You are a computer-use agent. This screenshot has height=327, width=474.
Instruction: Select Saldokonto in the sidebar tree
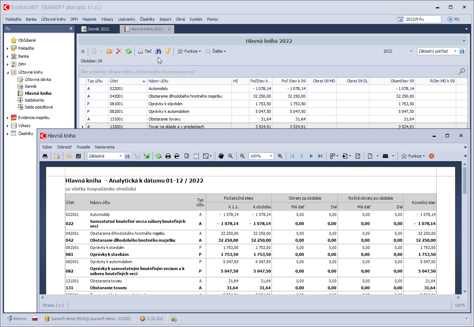(34, 100)
